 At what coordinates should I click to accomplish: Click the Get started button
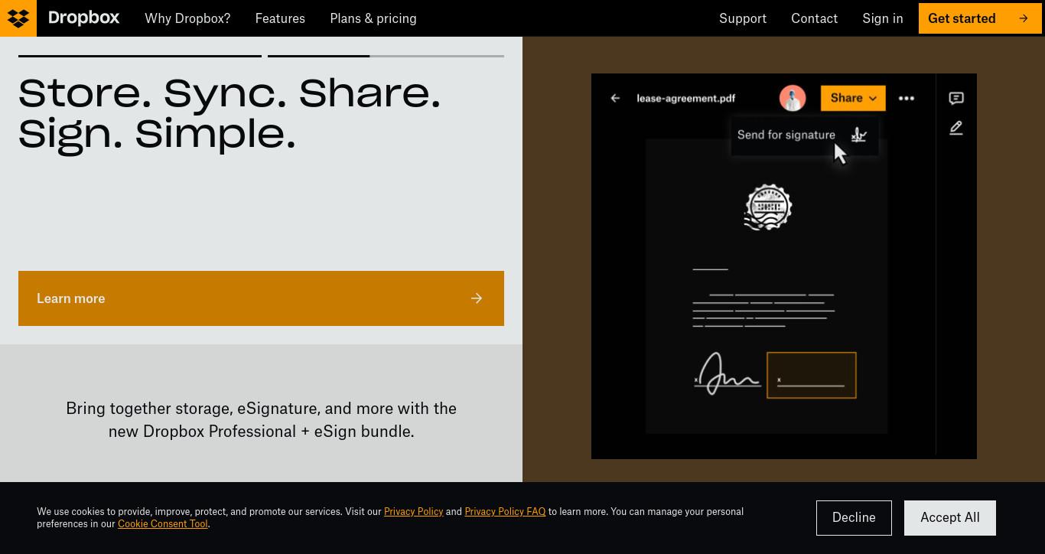[x=979, y=18]
